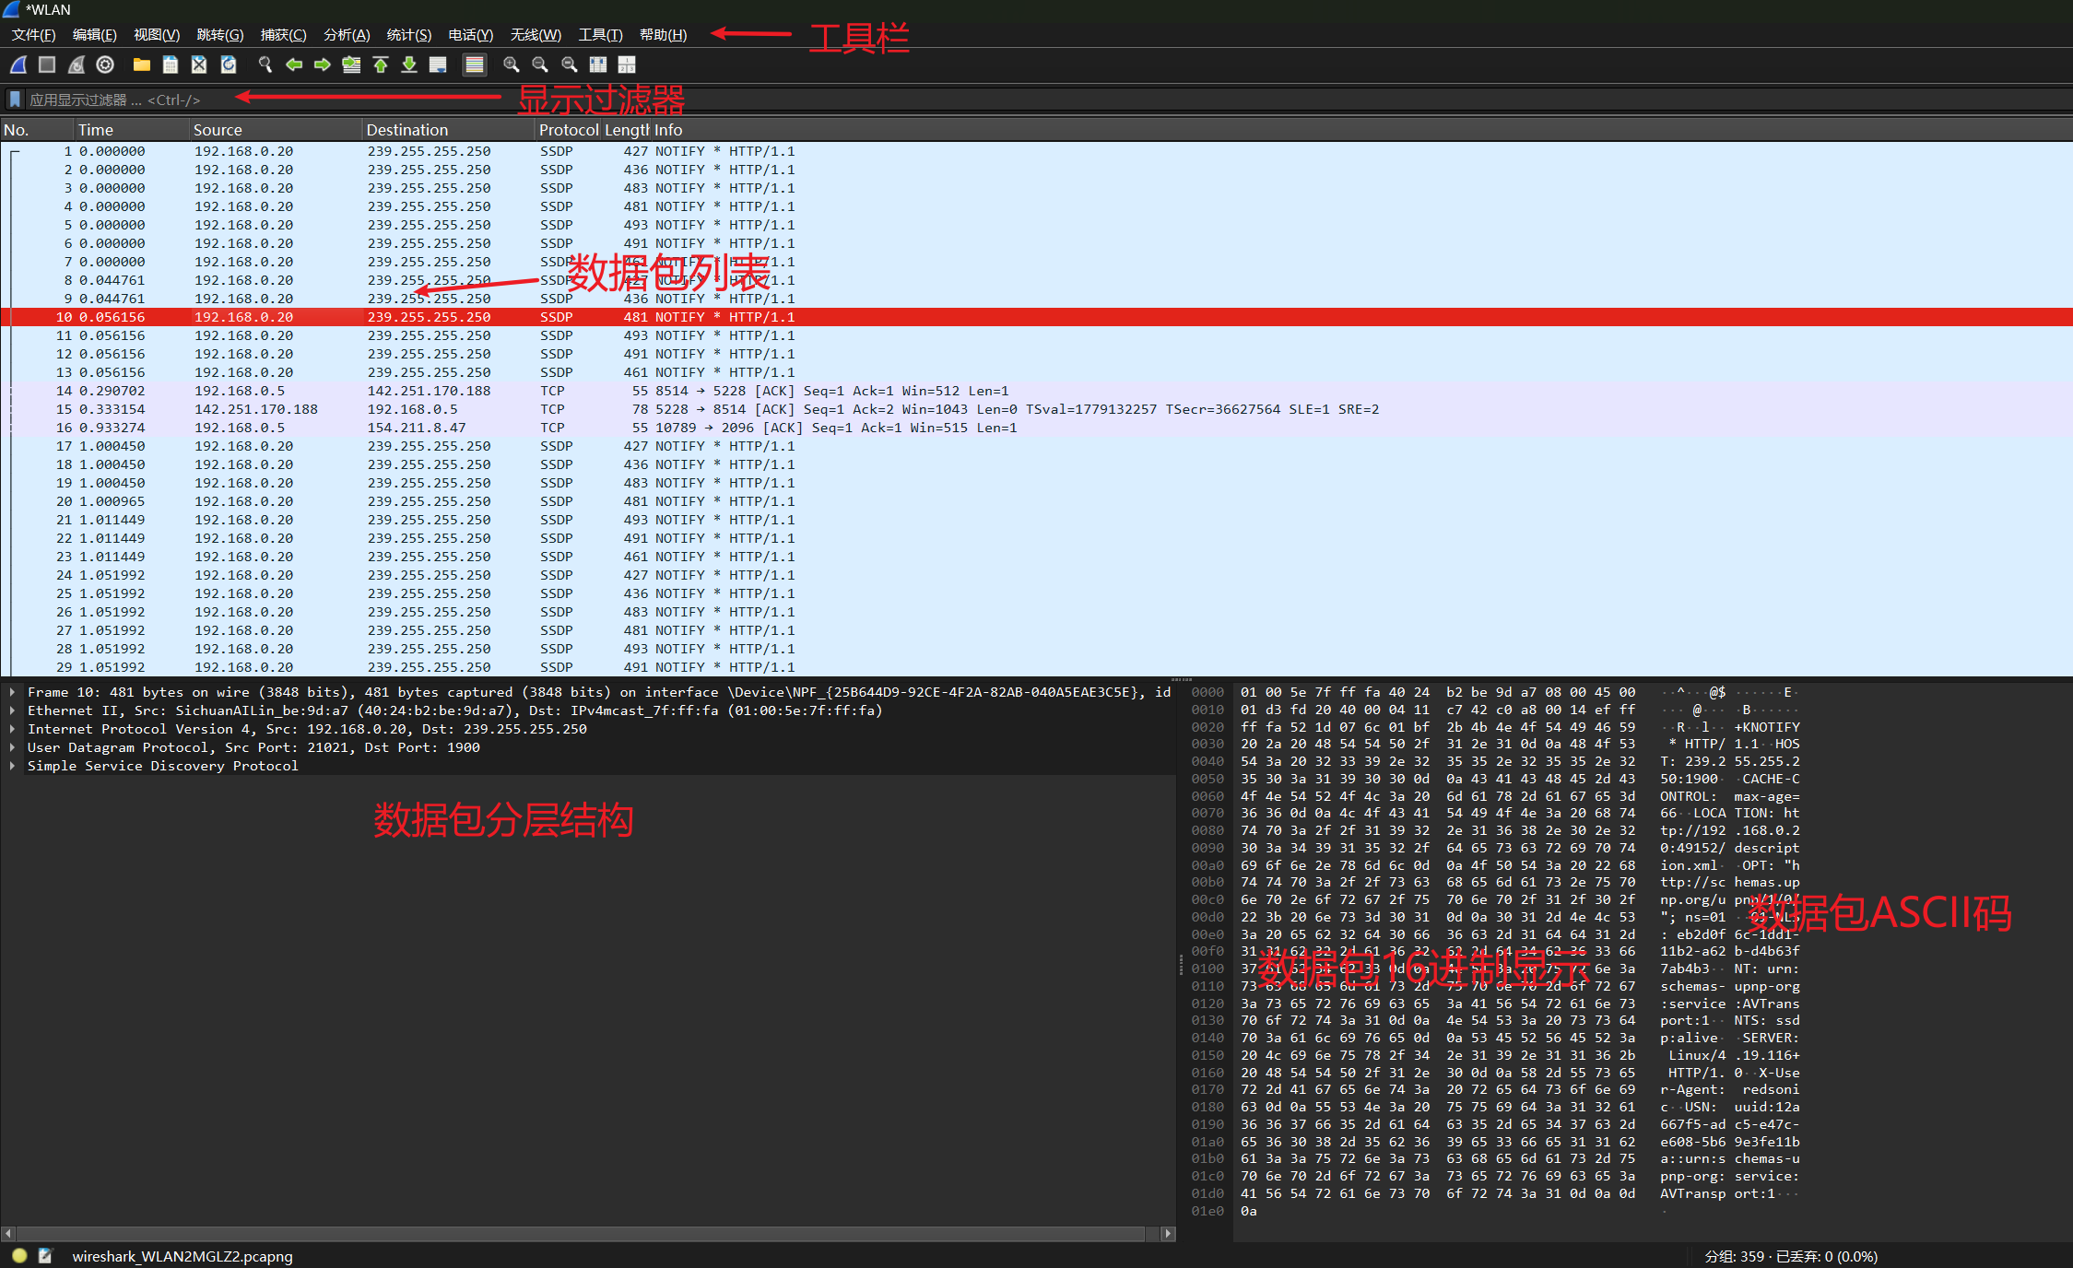Expand the Frame 10 details row

click(x=12, y=692)
